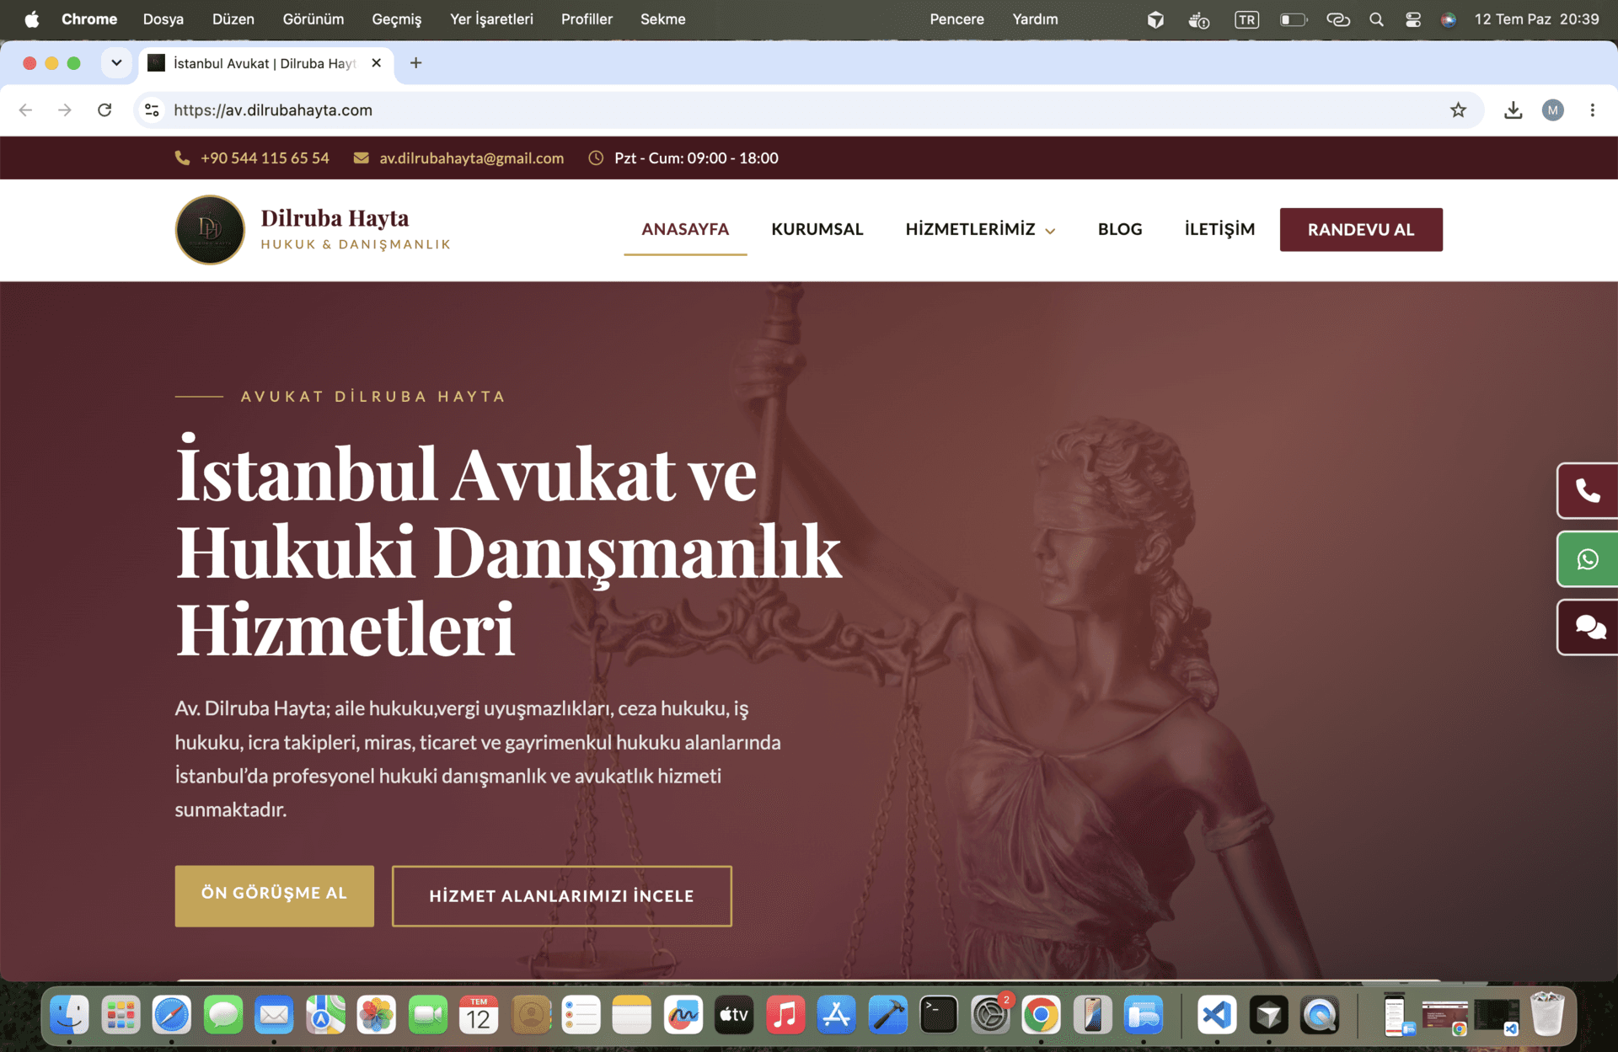
Task: Open Finder from the Dock
Action: (69, 1015)
